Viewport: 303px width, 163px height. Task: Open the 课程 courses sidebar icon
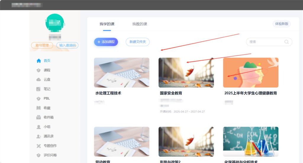click(x=38, y=70)
